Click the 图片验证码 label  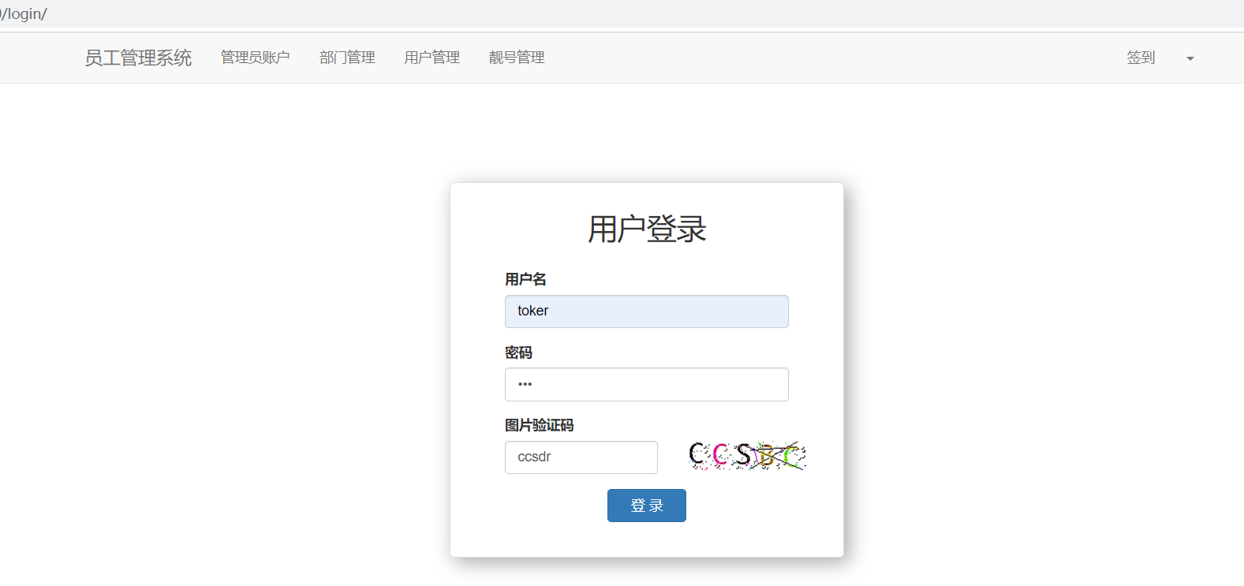pyautogui.click(x=539, y=425)
